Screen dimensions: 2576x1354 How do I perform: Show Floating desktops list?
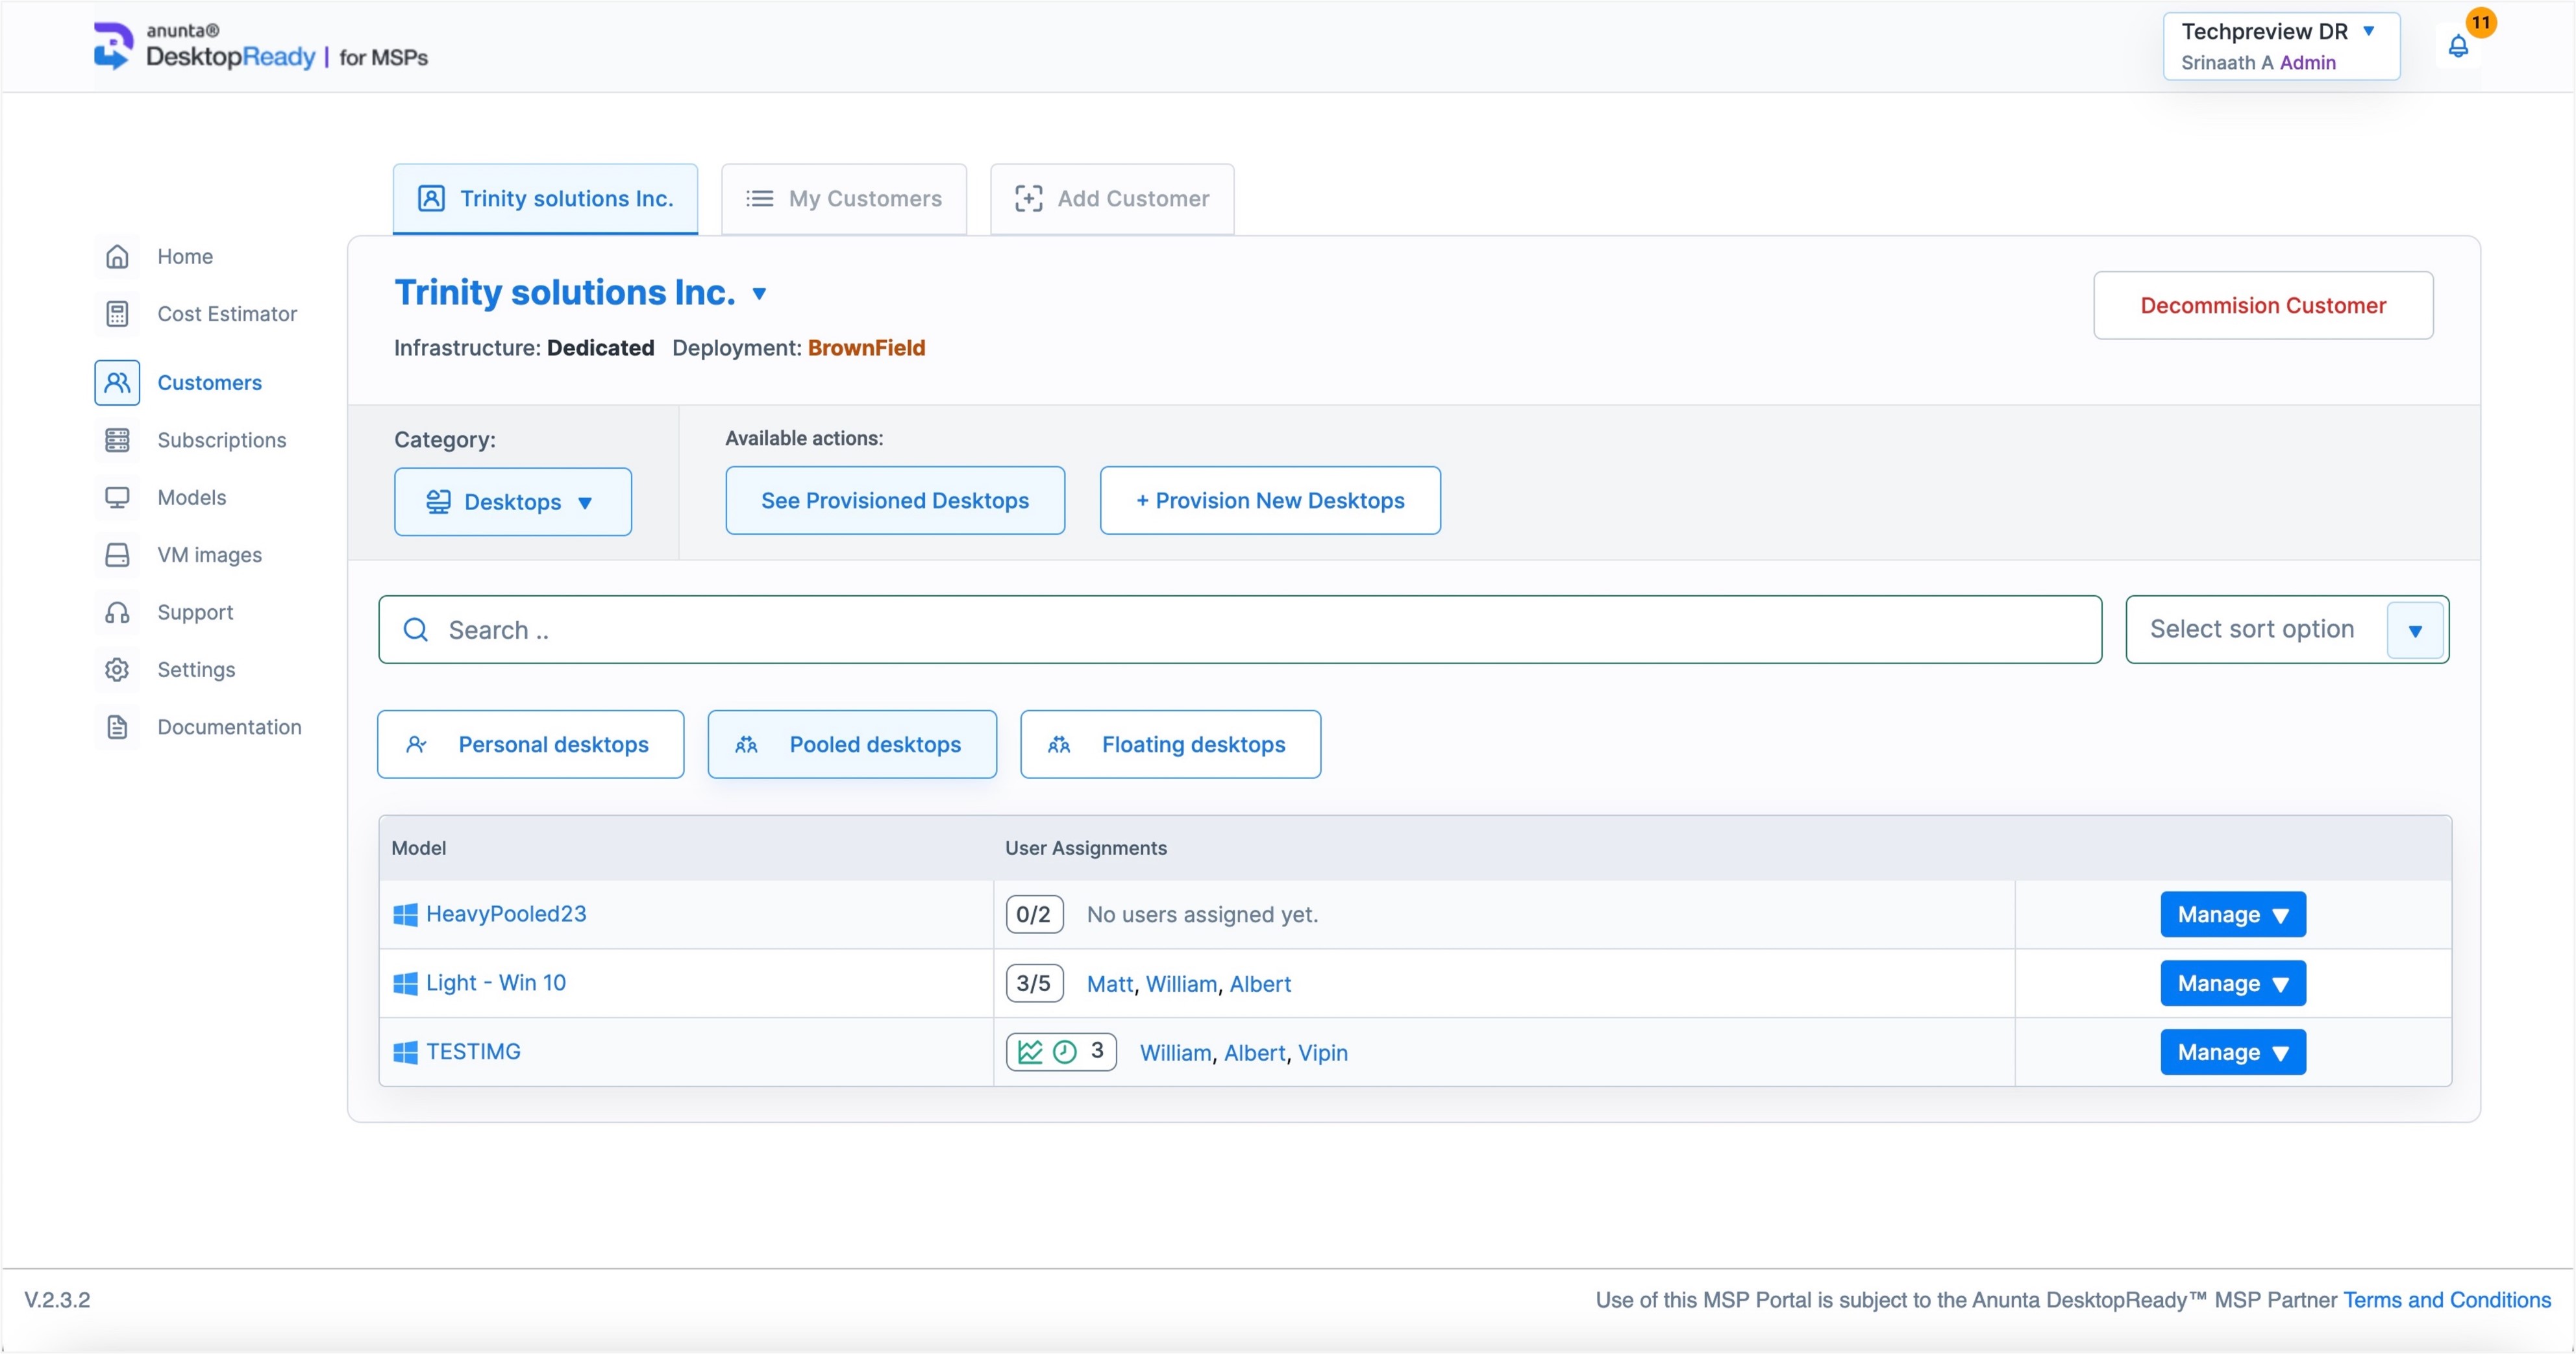[1170, 744]
